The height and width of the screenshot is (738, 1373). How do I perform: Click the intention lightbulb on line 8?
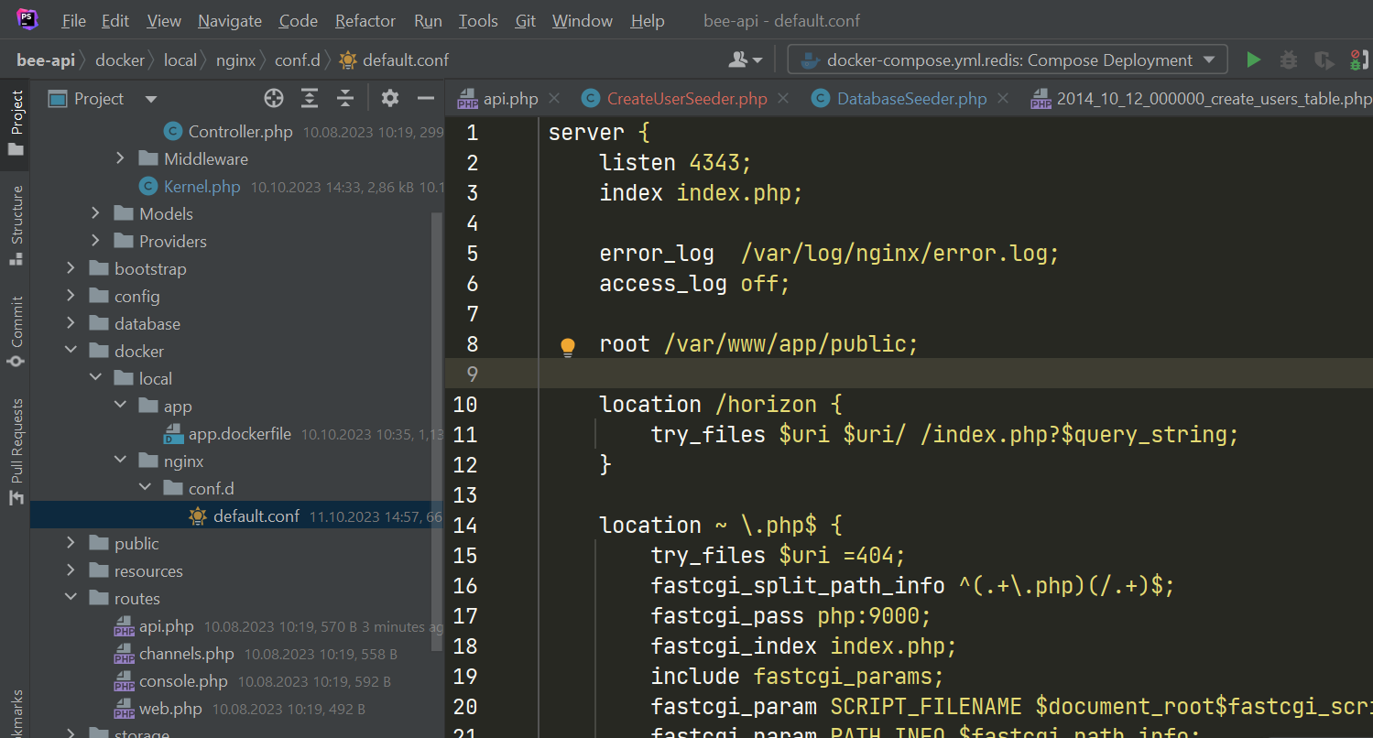tap(567, 345)
